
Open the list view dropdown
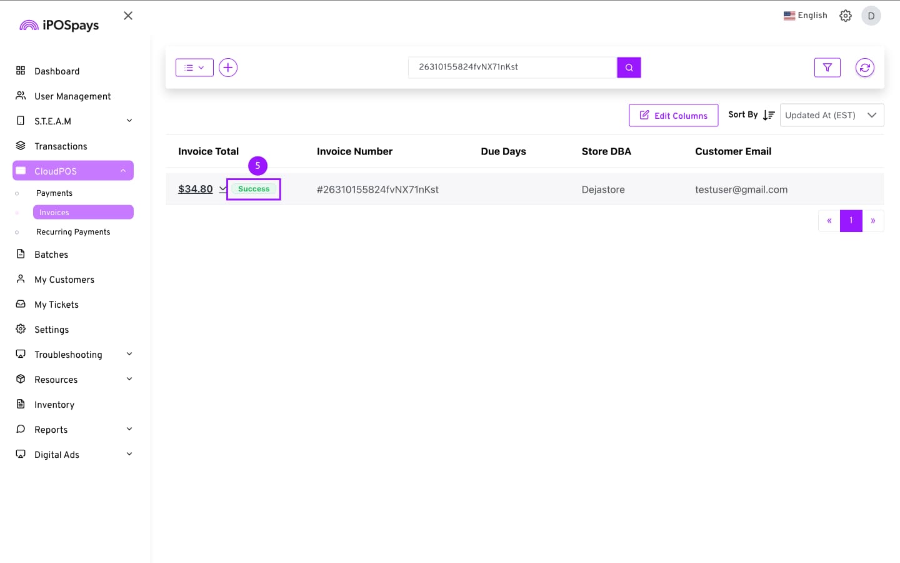[194, 68]
